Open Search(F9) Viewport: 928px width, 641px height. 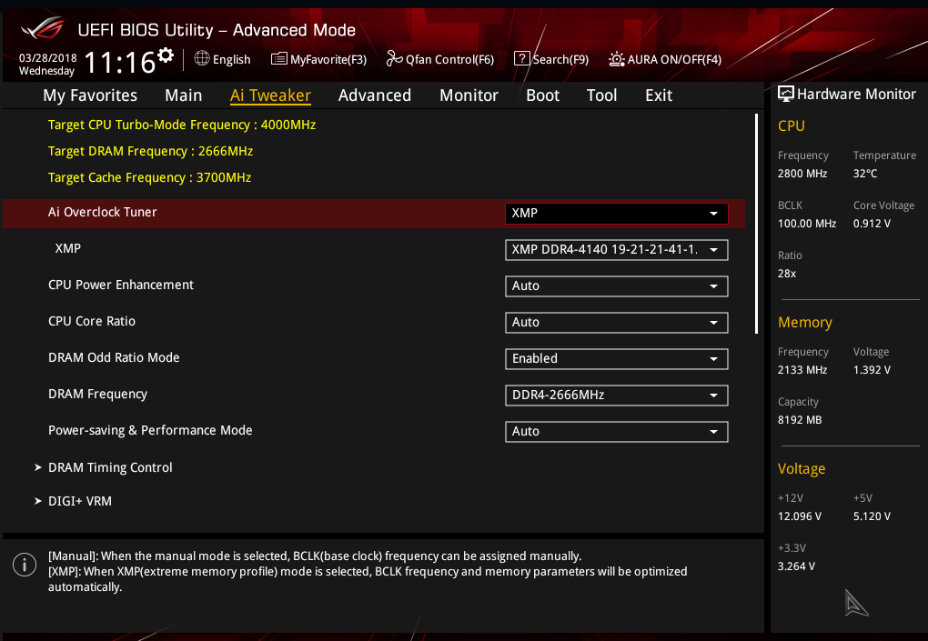pos(560,60)
